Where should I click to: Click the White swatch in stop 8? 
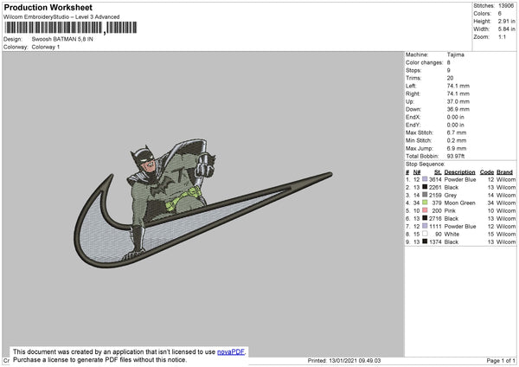coord(425,234)
